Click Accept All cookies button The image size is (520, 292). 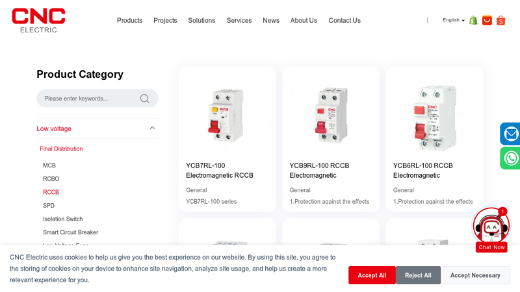point(372,275)
